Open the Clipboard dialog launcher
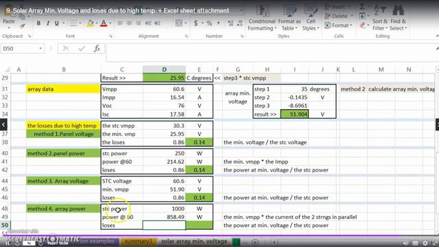The image size is (439, 247). coord(29,36)
